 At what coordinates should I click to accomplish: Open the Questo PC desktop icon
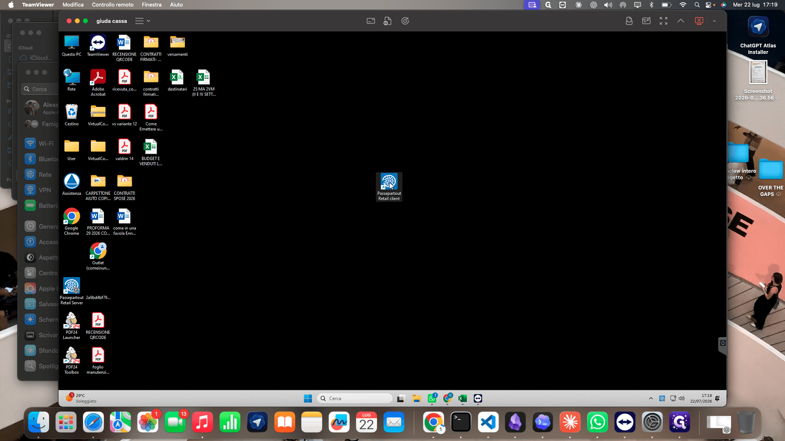point(72,46)
